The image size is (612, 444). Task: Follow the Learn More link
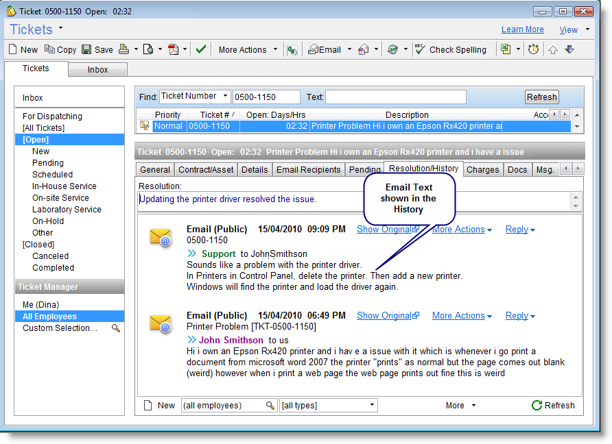pos(522,29)
